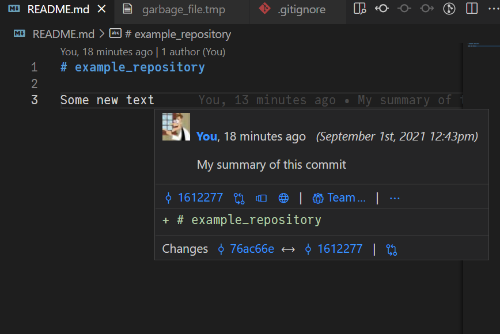The width and height of the screenshot is (500, 334).
Task: Open changes with next revision
Action: [x=427, y=9]
